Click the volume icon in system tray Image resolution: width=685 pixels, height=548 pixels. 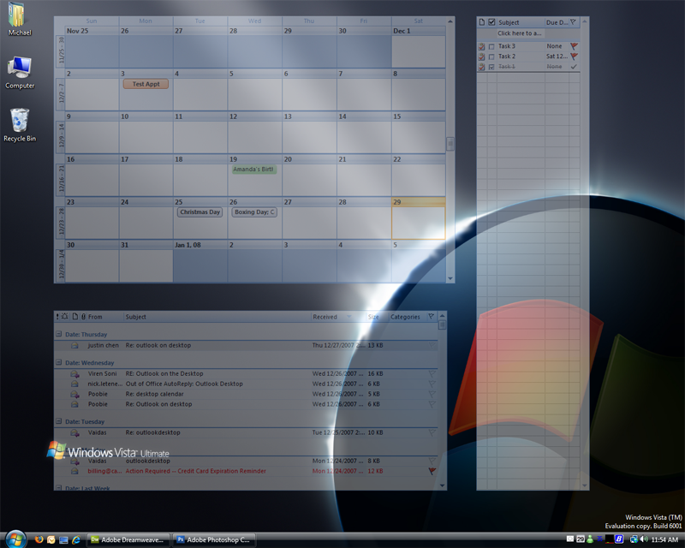point(644,539)
